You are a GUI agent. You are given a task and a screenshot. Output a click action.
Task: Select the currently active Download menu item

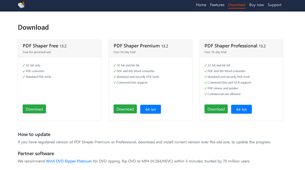237,5
